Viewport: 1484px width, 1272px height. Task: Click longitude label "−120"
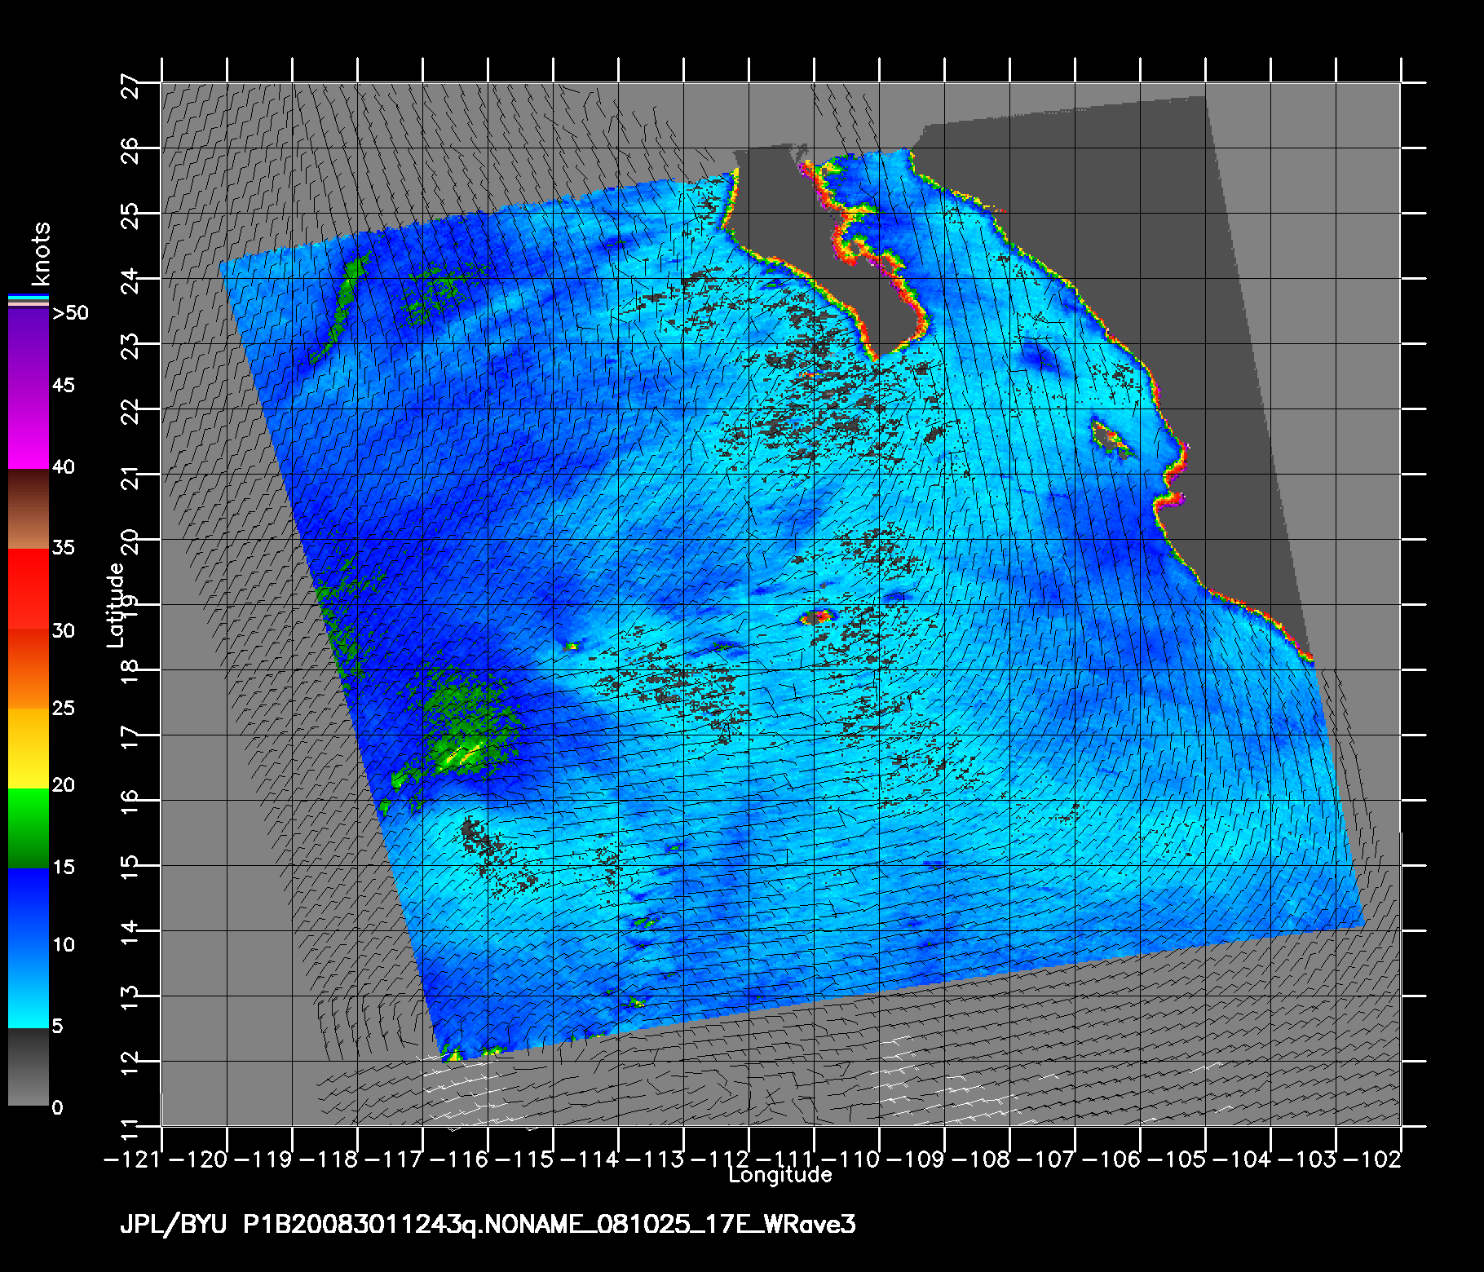point(199,1159)
